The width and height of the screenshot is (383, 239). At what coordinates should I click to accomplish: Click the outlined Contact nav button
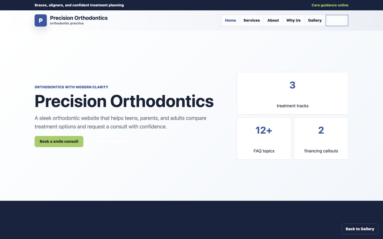tap(337, 20)
